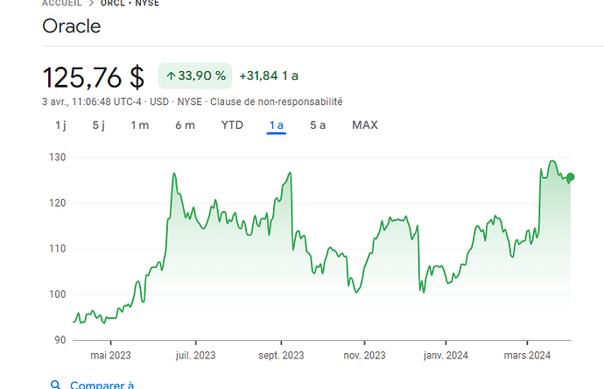Click the sept. 2023 axis label
The height and width of the screenshot is (389, 604).
coord(281,356)
